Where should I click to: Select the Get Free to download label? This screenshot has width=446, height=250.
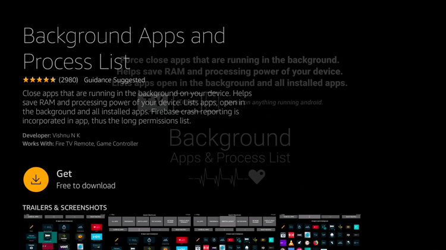tap(86, 180)
